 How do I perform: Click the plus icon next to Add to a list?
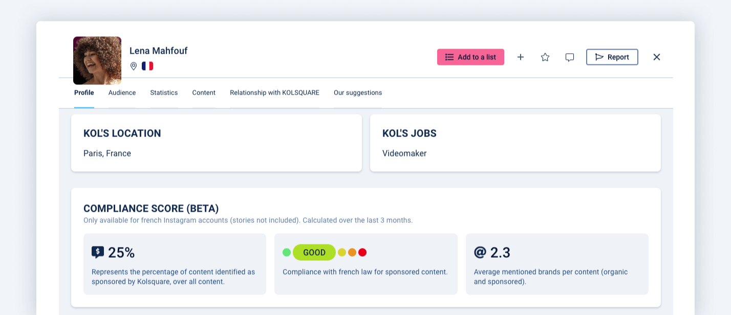pos(521,57)
